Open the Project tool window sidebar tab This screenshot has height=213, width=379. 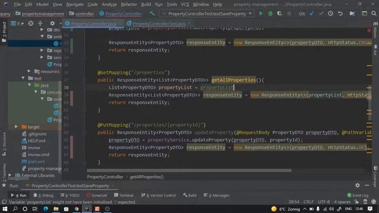click(4, 31)
